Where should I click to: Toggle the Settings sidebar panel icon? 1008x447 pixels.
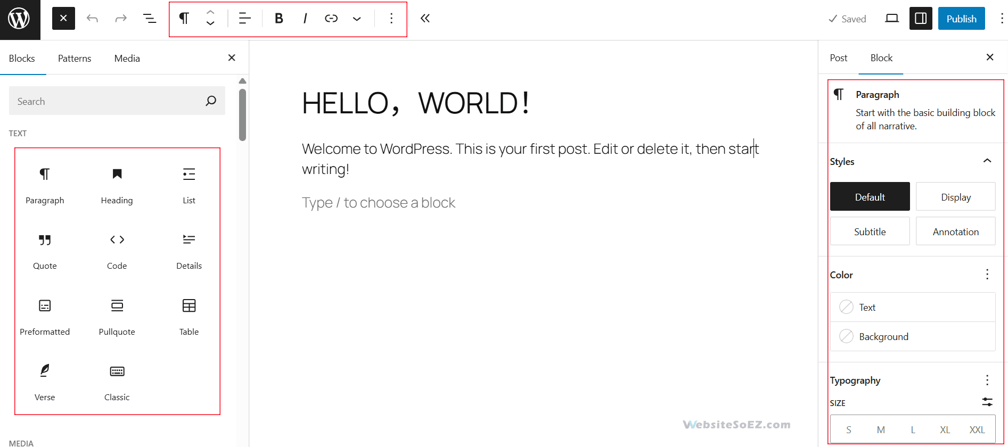[x=921, y=19]
